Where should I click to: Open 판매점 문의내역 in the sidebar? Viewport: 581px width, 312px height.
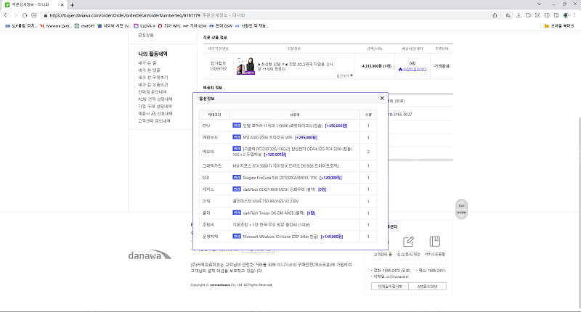coord(153,92)
